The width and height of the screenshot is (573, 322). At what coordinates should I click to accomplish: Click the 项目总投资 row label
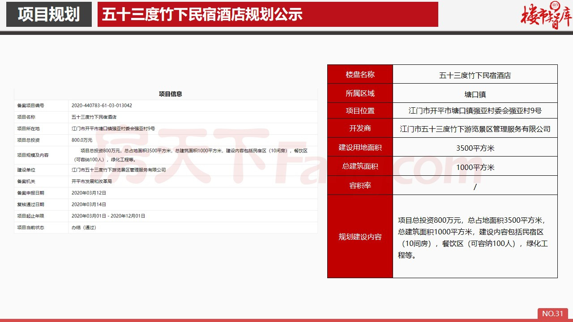pyautogui.click(x=28, y=140)
